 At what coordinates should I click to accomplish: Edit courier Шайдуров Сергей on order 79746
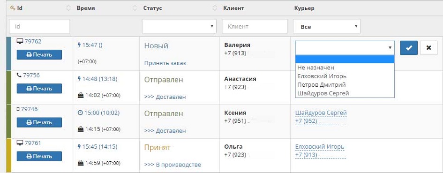(x=321, y=113)
